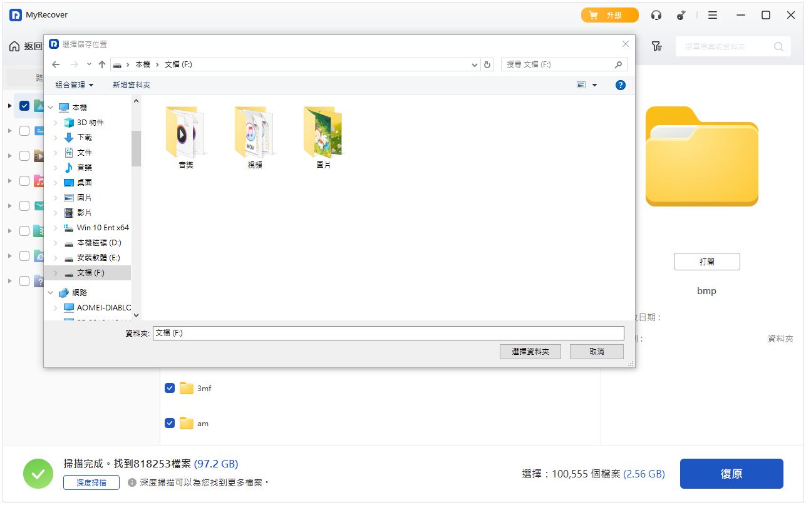Viewport: 806px width, 505px height.
Task: Click the 選擇資料夾 button
Action: click(x=530, y=352)
